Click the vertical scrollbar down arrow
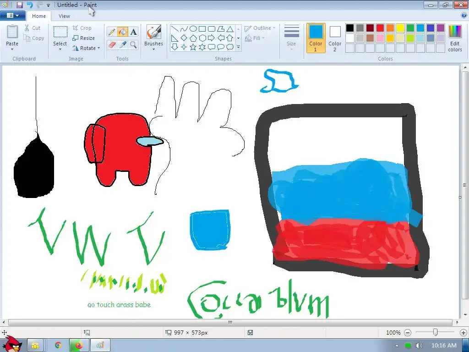The image size is (469, 352). pos(465,314)
